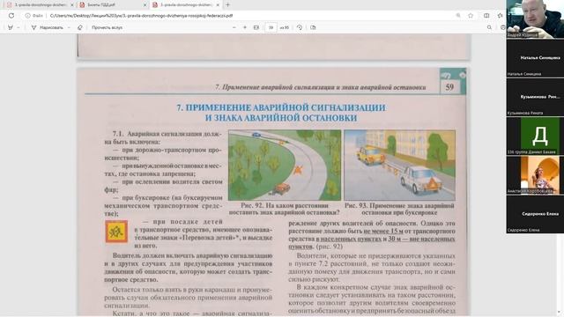Screen dimensions: 564x317
Task: Expand the Нарисовать draw options arrow
Action: click(69, 27)
